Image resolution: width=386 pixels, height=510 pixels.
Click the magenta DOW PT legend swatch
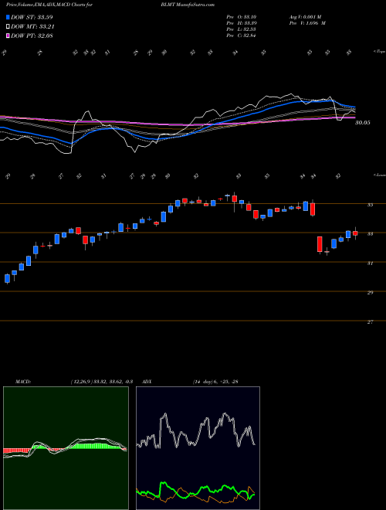[8, 36]
